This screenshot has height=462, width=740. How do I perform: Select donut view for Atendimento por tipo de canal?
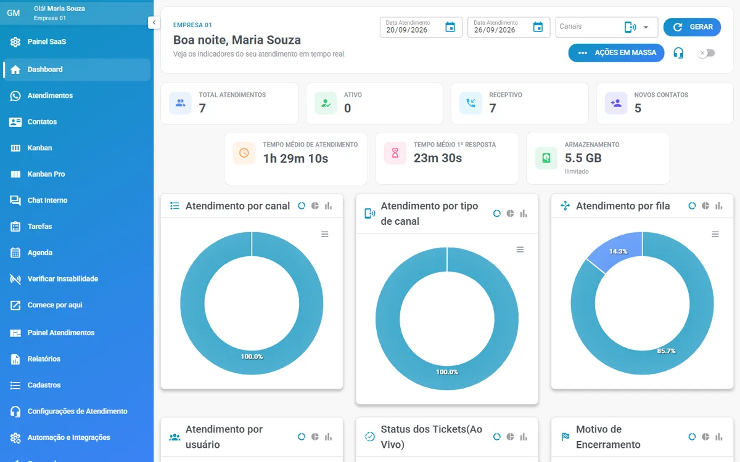497,214
